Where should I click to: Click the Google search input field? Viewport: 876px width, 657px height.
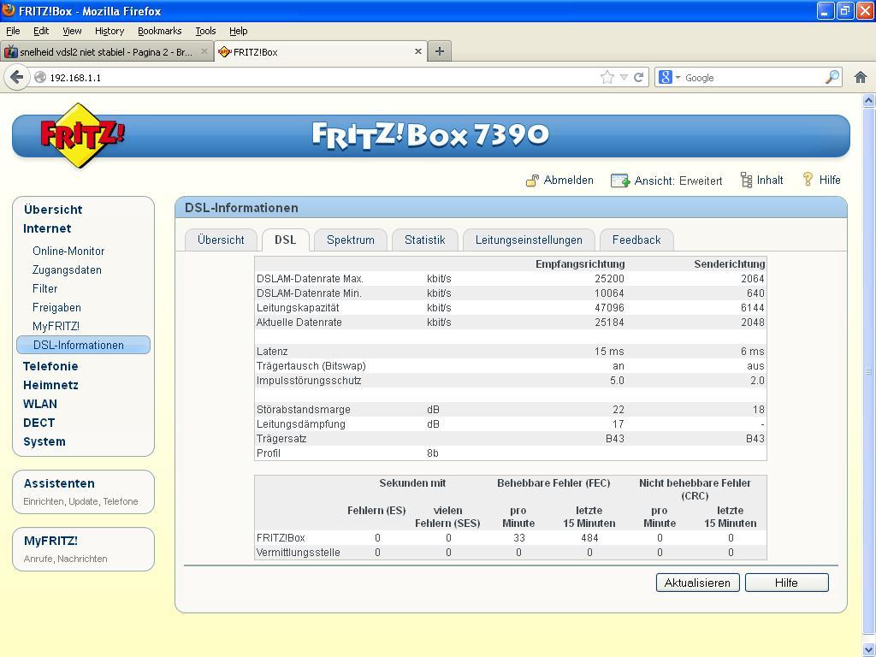click(x=752, y=78)
